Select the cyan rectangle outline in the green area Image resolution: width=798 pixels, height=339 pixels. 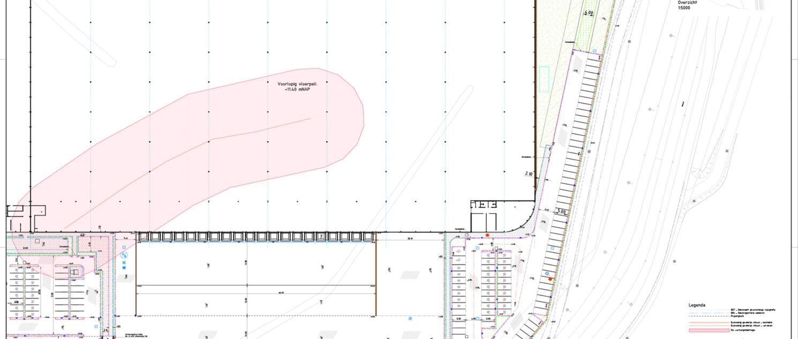pyautogui.click(x=544, y=79)
